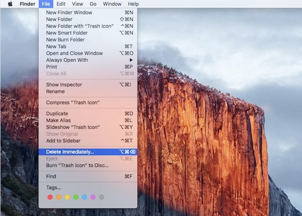
Task: Open the Apple menu icon
Action: click(9, 4)
